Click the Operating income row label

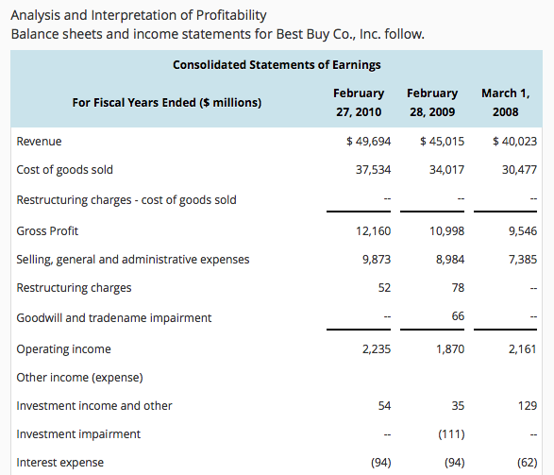click(63, 349)
